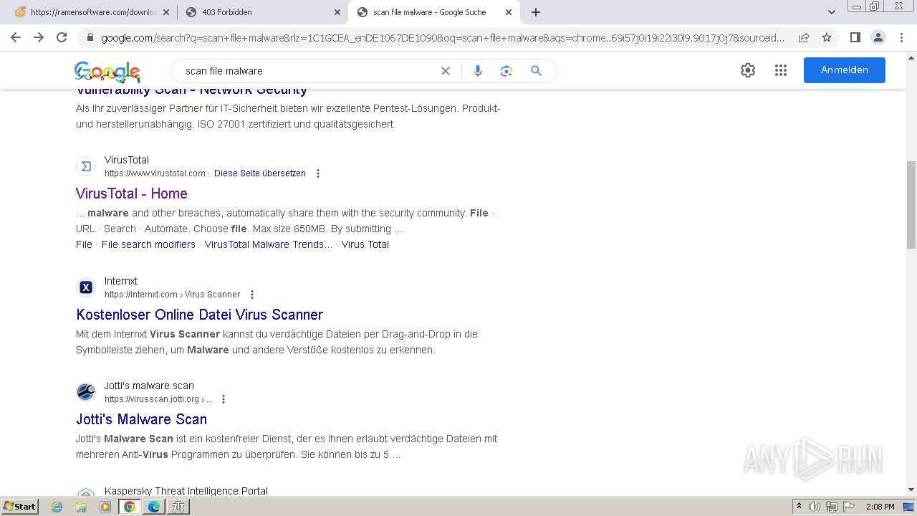Screen dimensions: 917x516
Task: Open VirusTotal favicon icon
Action: tap(86, 166)
